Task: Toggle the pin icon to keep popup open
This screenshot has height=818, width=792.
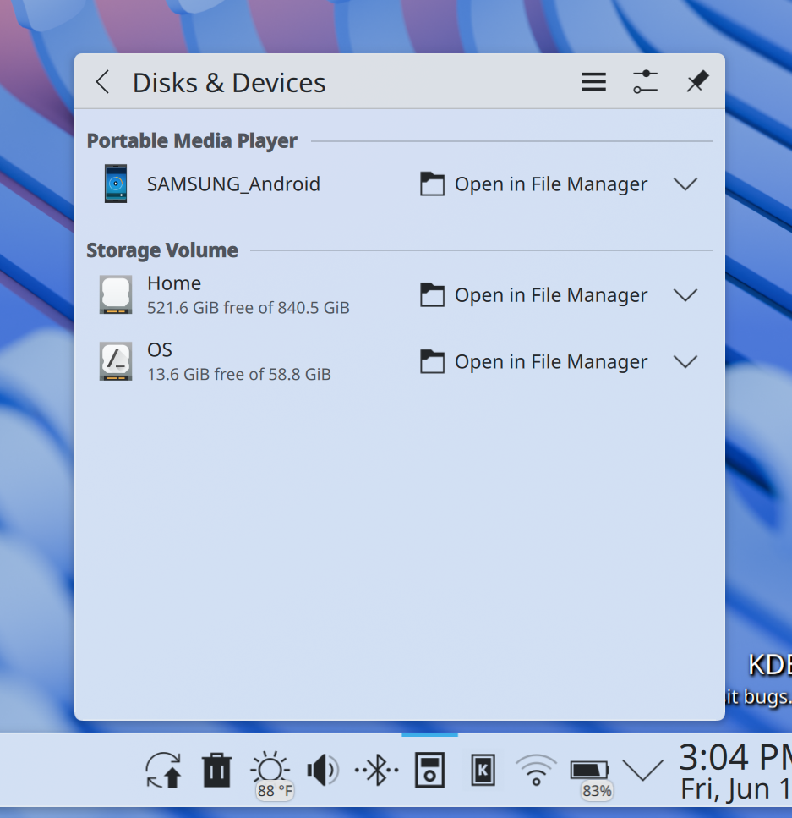Action: click(x=697, y=81)
